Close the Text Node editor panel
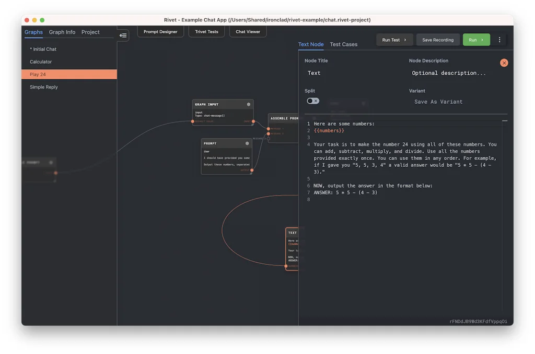The width and height of the screenshot is (535, 354). pyautogui.click(x=504, y=63)
